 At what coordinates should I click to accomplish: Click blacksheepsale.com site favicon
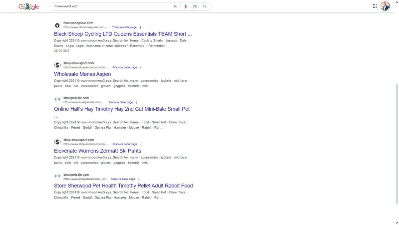[57, 25]
